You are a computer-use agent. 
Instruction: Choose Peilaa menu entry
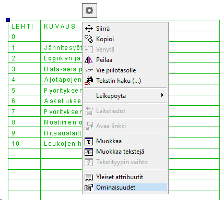125,60
